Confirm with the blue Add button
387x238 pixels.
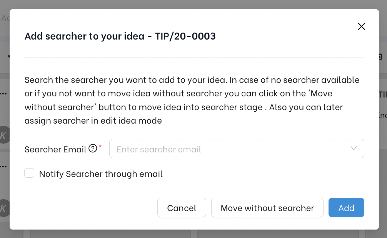click(346, 207)
